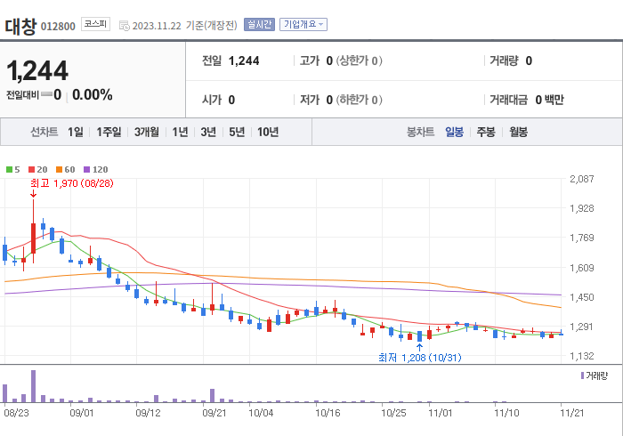623x436 pixels.
Task: Click the purple 120-day moving average swatch
Action: pyautogui.click(x=86, y=170)
